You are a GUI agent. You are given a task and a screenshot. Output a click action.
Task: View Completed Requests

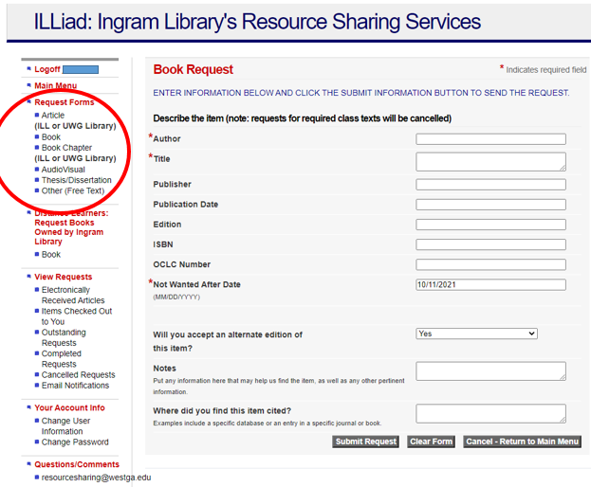(61, 359)
